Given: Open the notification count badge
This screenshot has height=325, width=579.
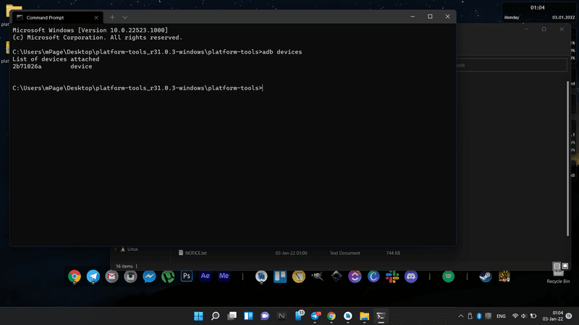Looking at the screenshot, I should pos(569,316).
